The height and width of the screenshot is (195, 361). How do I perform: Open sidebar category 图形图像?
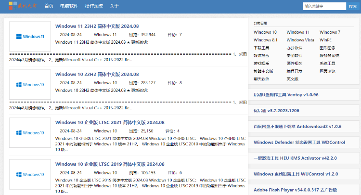pyautogui.click(x=327, y=48)
